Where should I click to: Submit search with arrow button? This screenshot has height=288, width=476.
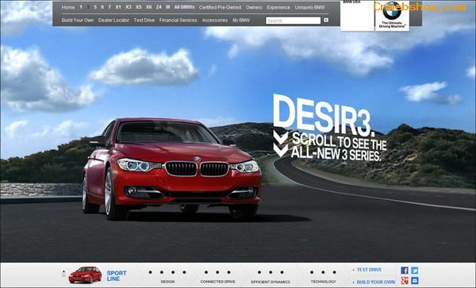click(x=326, y=20)
